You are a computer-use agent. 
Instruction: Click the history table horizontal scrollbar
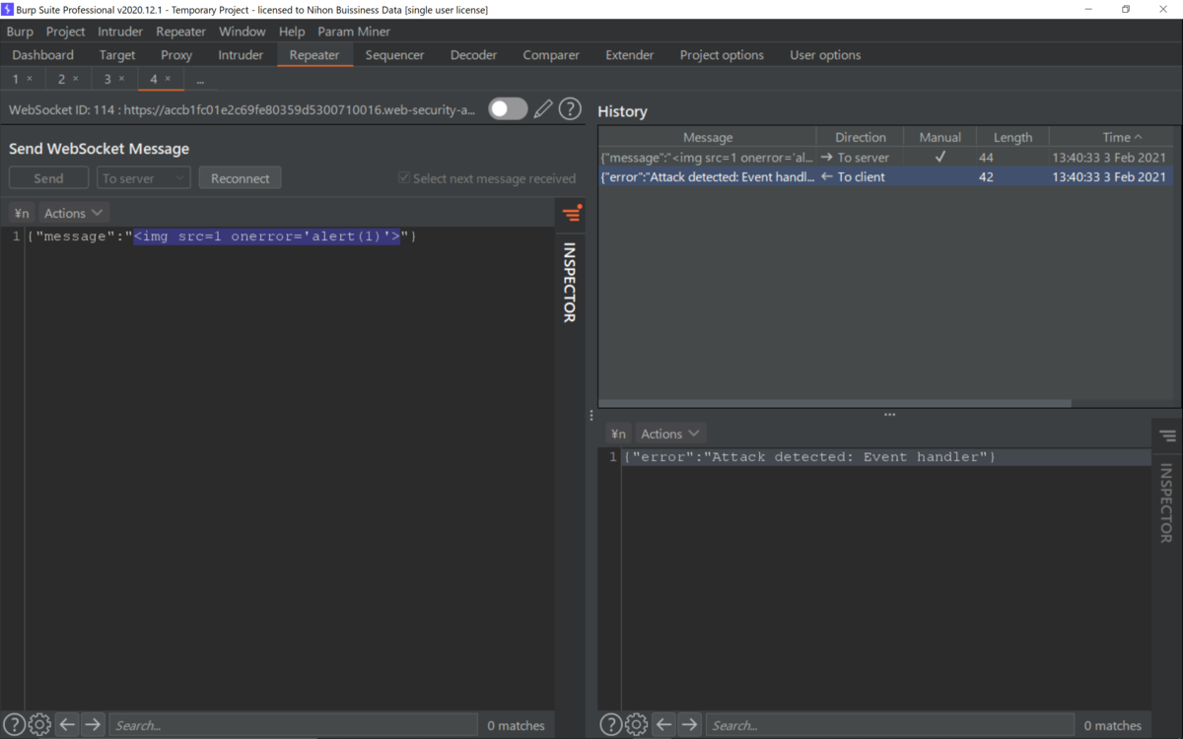point(834,403)
